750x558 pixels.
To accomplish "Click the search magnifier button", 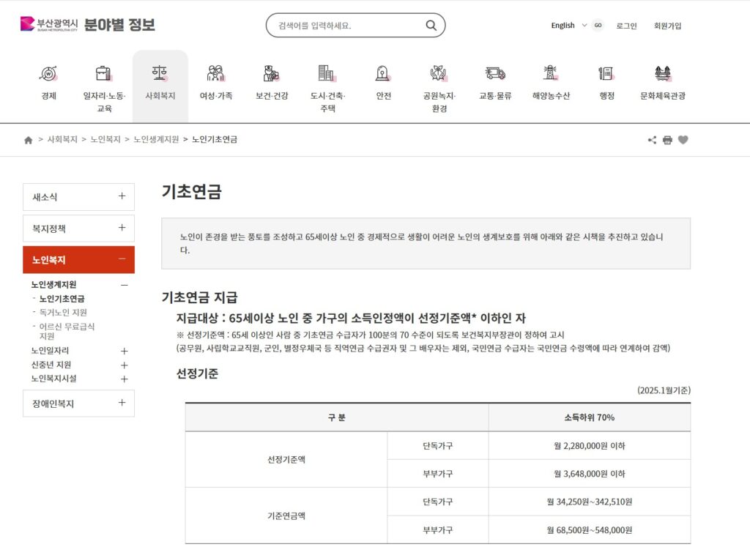I will tap(431, 25).
